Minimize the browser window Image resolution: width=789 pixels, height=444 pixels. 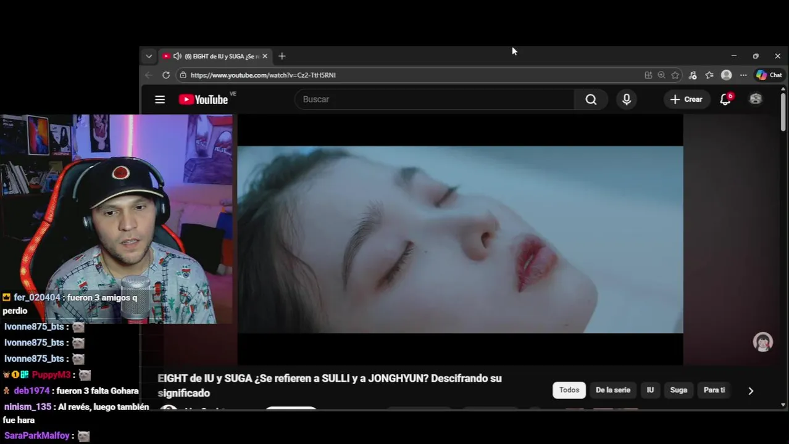pyautogui.click(x=734, y=56)
